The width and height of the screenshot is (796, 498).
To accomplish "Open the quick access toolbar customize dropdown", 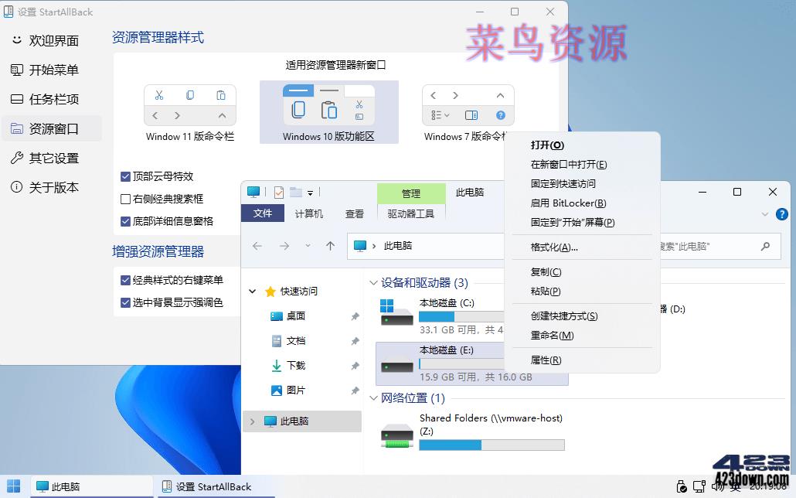I will [x=310, y=192].
